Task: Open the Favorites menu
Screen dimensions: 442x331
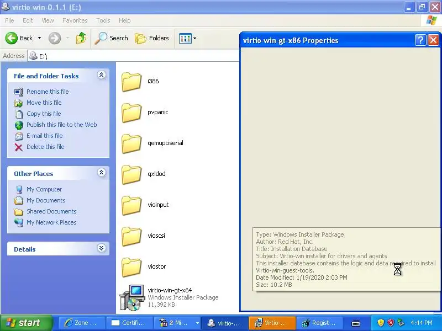Action: [x=75, y=20]
